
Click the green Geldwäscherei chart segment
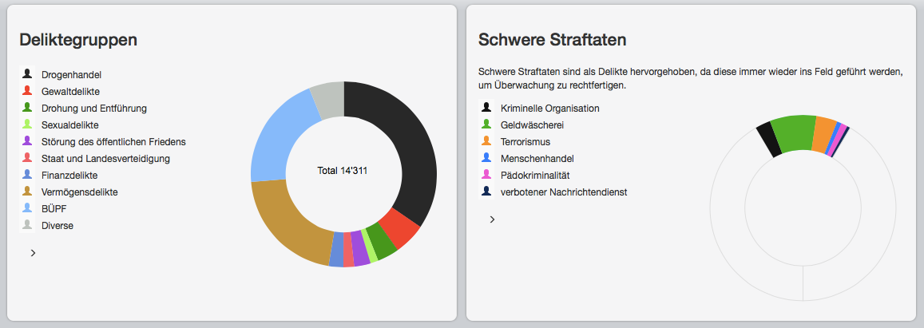coord(794,132)
